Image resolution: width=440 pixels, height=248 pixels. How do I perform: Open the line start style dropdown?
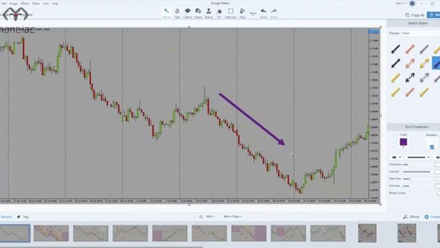point(396,157)
